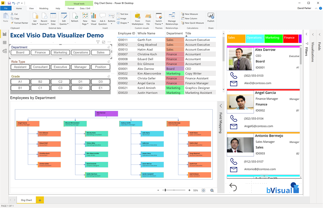Open Model view in left sidebar
This screenshot has width=323, height=208.
pos(5,51)
